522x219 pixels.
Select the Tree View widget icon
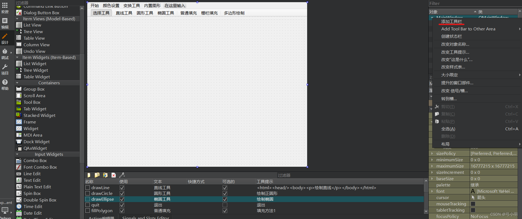[x=19, y=31]
